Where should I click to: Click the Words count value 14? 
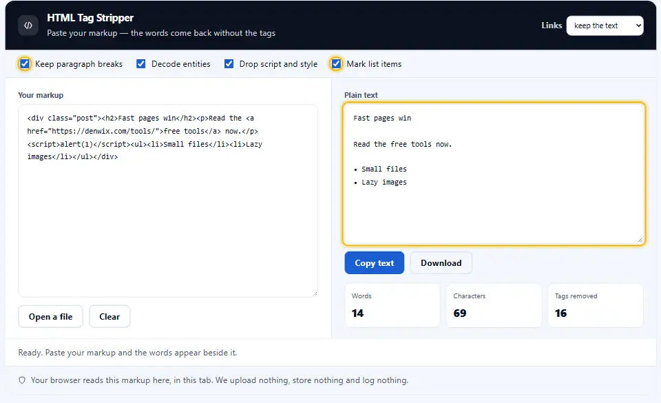pyautogui.click(x=357, y=313)
